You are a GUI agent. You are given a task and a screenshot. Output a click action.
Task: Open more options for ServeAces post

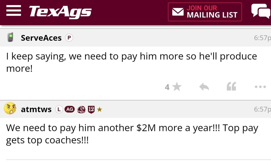pyautogui.click(x=260, y=87)
